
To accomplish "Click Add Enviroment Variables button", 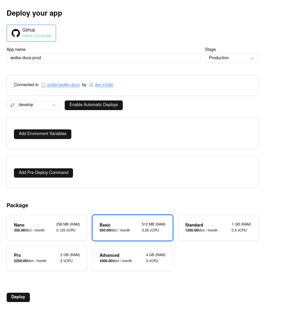I will tap(42, 134).
